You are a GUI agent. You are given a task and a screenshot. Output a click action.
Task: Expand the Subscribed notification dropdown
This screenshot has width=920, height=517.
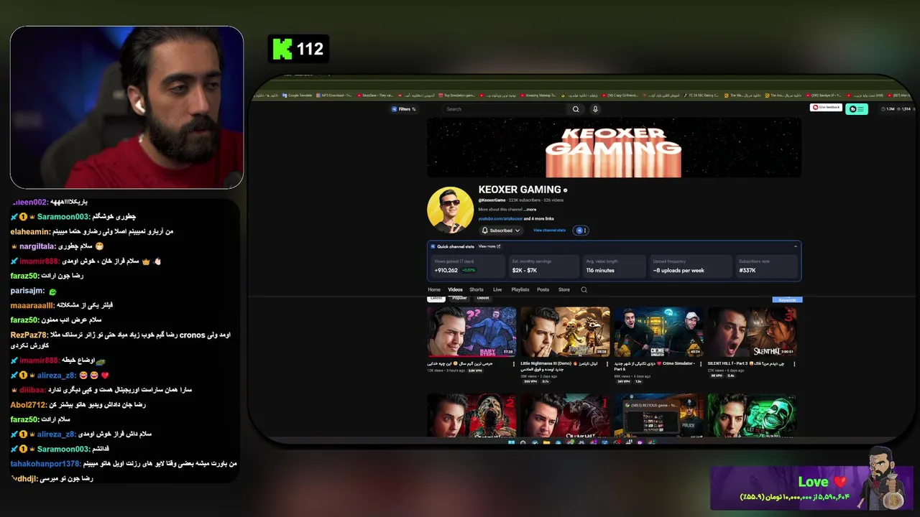tap(501, 230)
